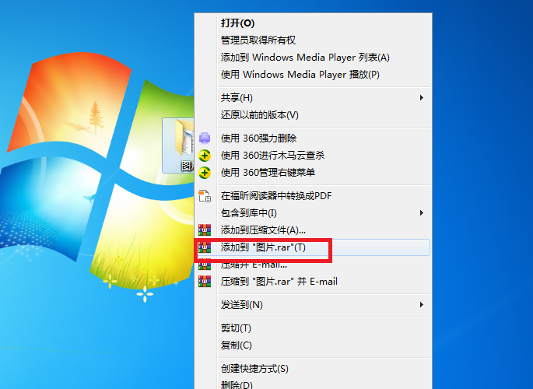Choose 添加到 "图片.rar"(T)

(x=313, y=247)
